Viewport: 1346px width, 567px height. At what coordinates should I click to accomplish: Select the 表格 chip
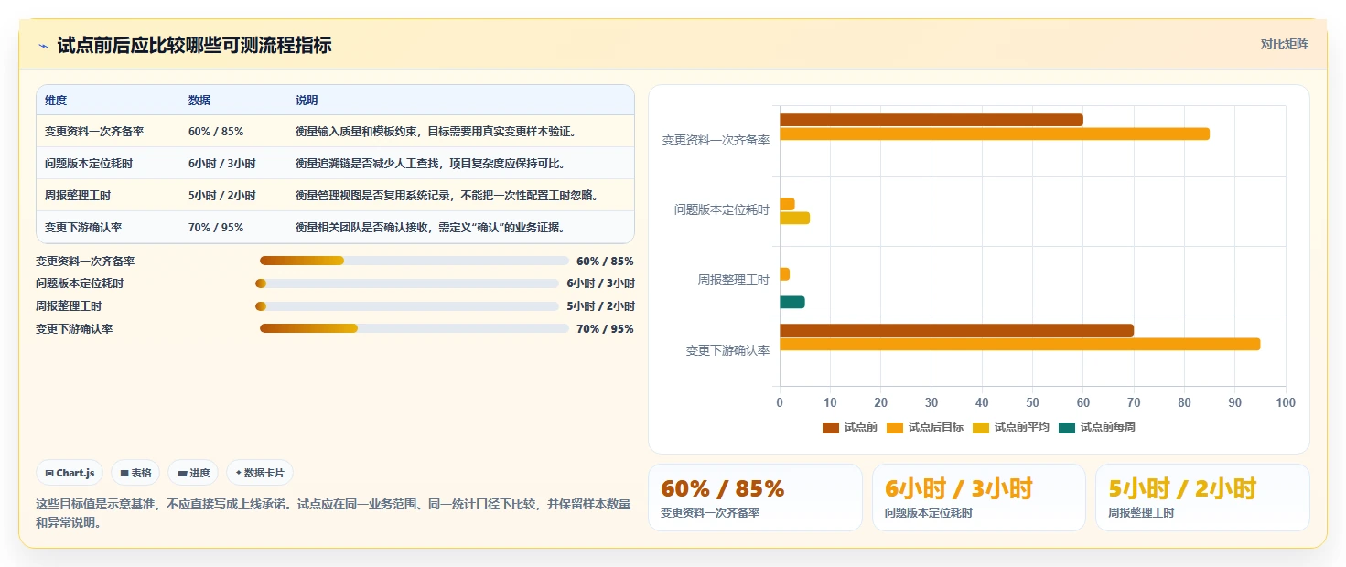pos(135,473)
